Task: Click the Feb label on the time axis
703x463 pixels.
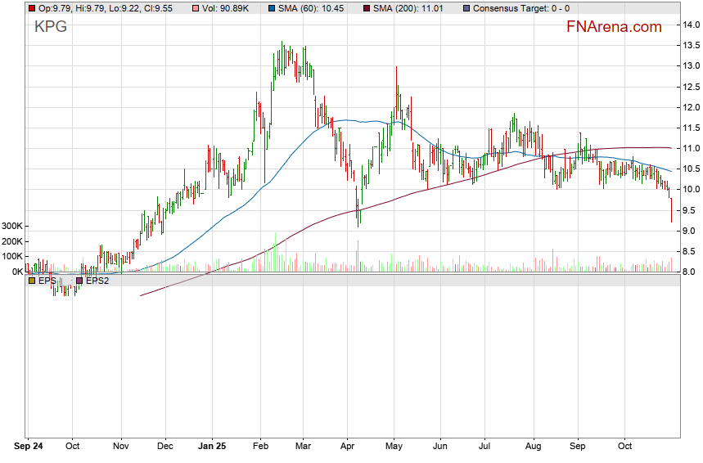Action: tap(260, 447)
